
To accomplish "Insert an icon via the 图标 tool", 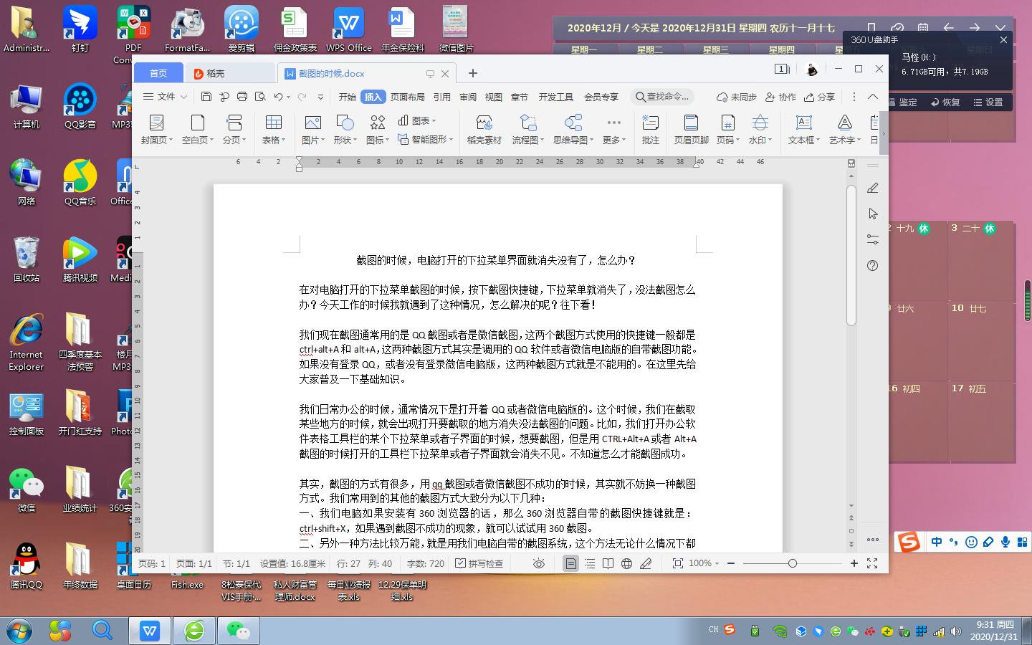I will point(376,129).
